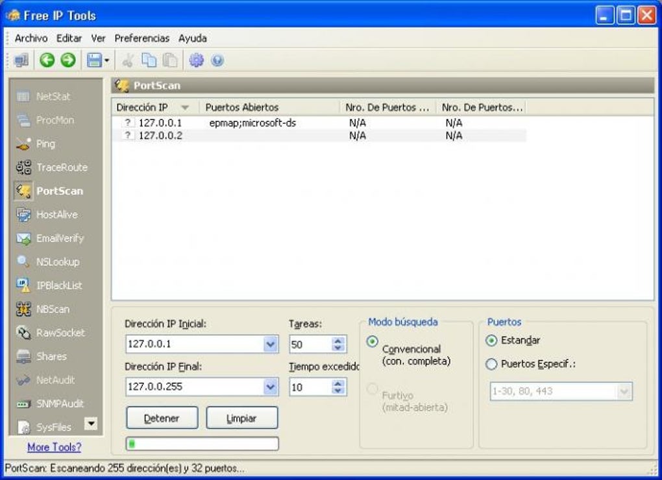Decrease the Tiempo excedido value with down arrow

[x=337, y=391]
